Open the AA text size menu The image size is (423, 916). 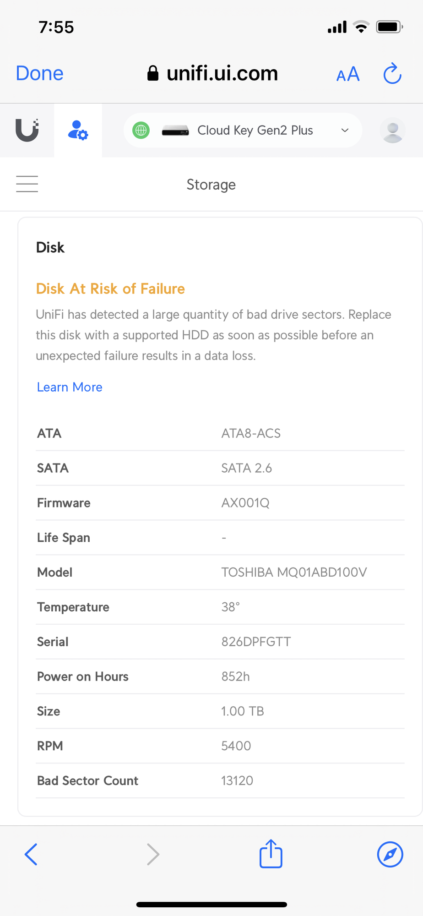click(348, 74)
